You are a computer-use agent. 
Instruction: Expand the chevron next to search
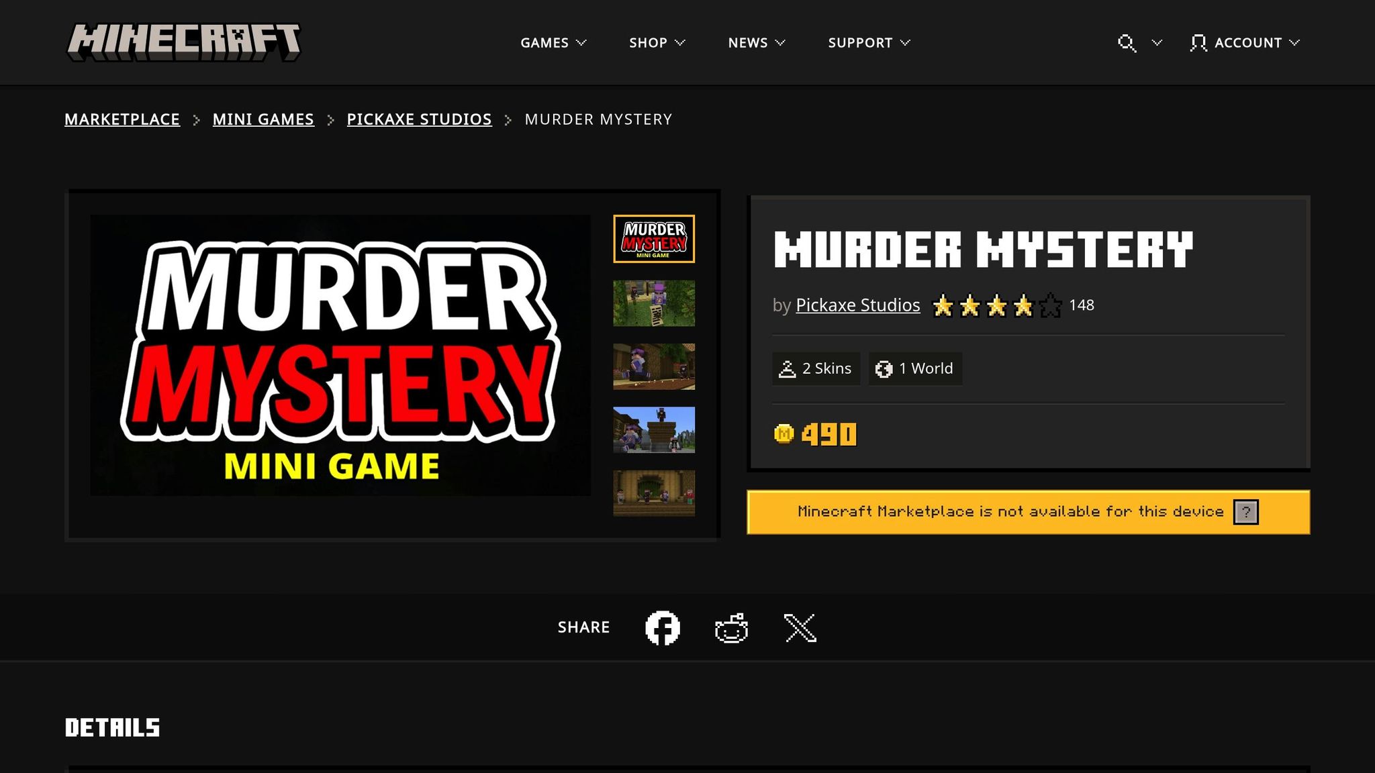1157,42
